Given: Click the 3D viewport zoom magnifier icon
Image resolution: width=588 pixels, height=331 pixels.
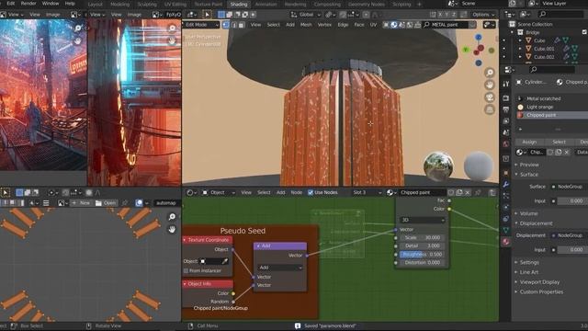Looking at the screenshot, I should (x=490, y=73).
